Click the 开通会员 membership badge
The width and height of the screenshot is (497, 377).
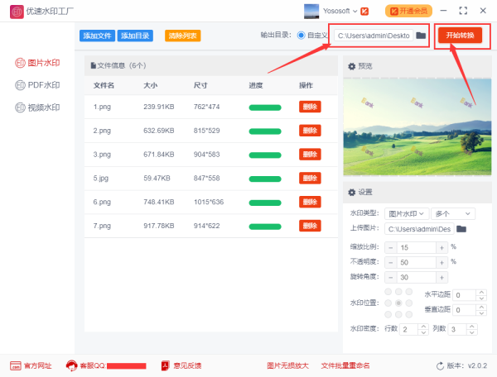click(x=408, y=11)
